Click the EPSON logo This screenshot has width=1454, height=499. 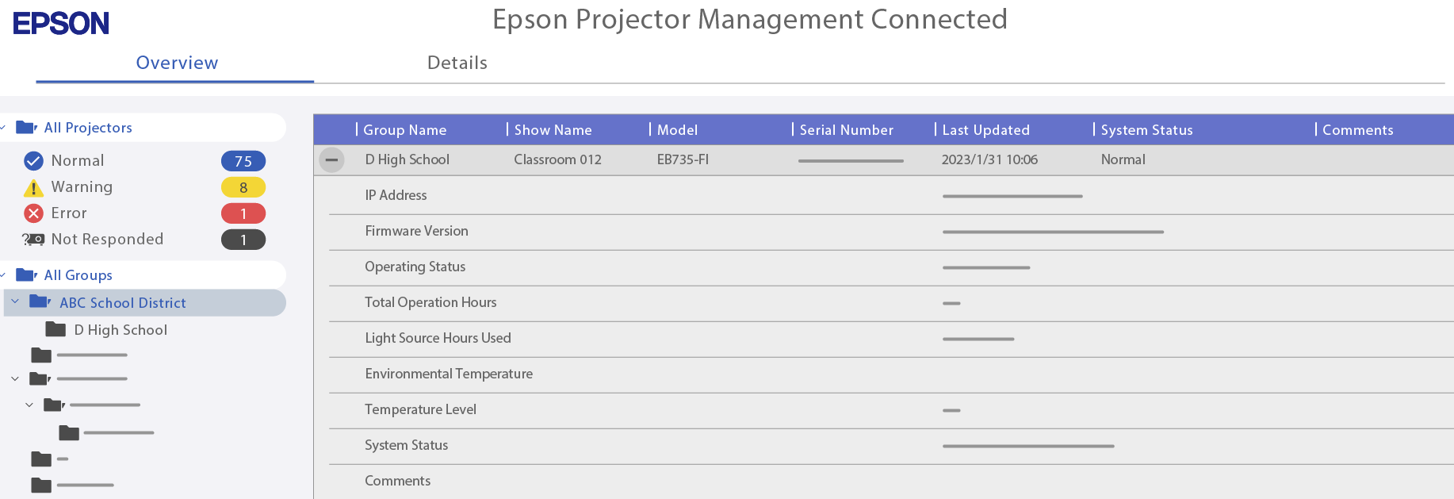pyautogui.click(x=61, y=24)
